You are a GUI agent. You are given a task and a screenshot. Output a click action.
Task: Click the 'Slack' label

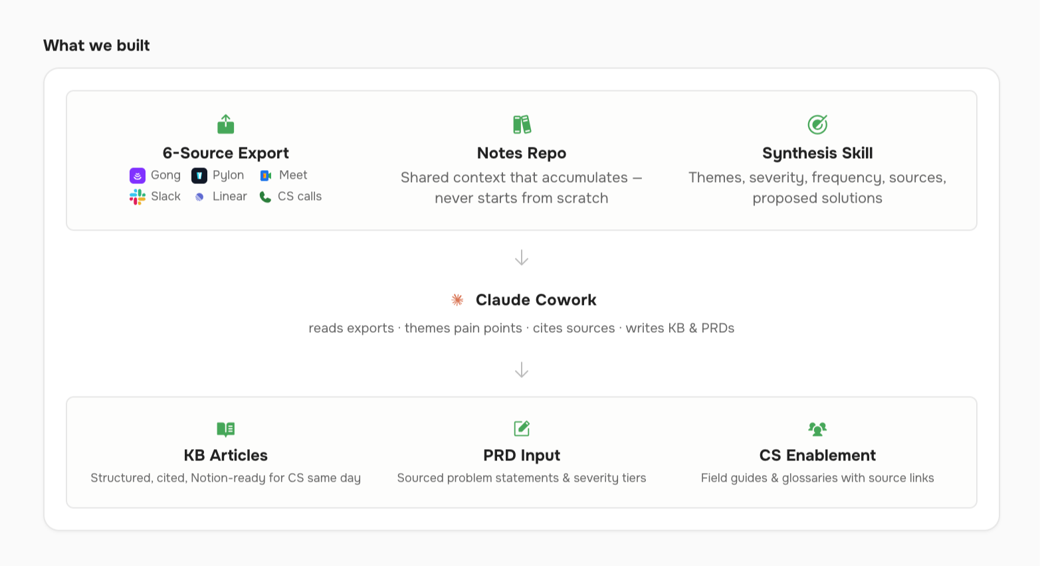point(165,196)
